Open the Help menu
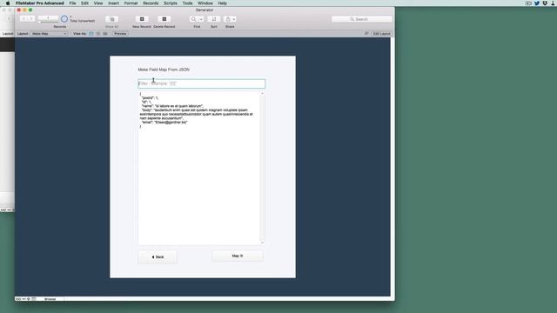This screenshot has height=313, width=557. pyautogui.click(x=223, y=3)
